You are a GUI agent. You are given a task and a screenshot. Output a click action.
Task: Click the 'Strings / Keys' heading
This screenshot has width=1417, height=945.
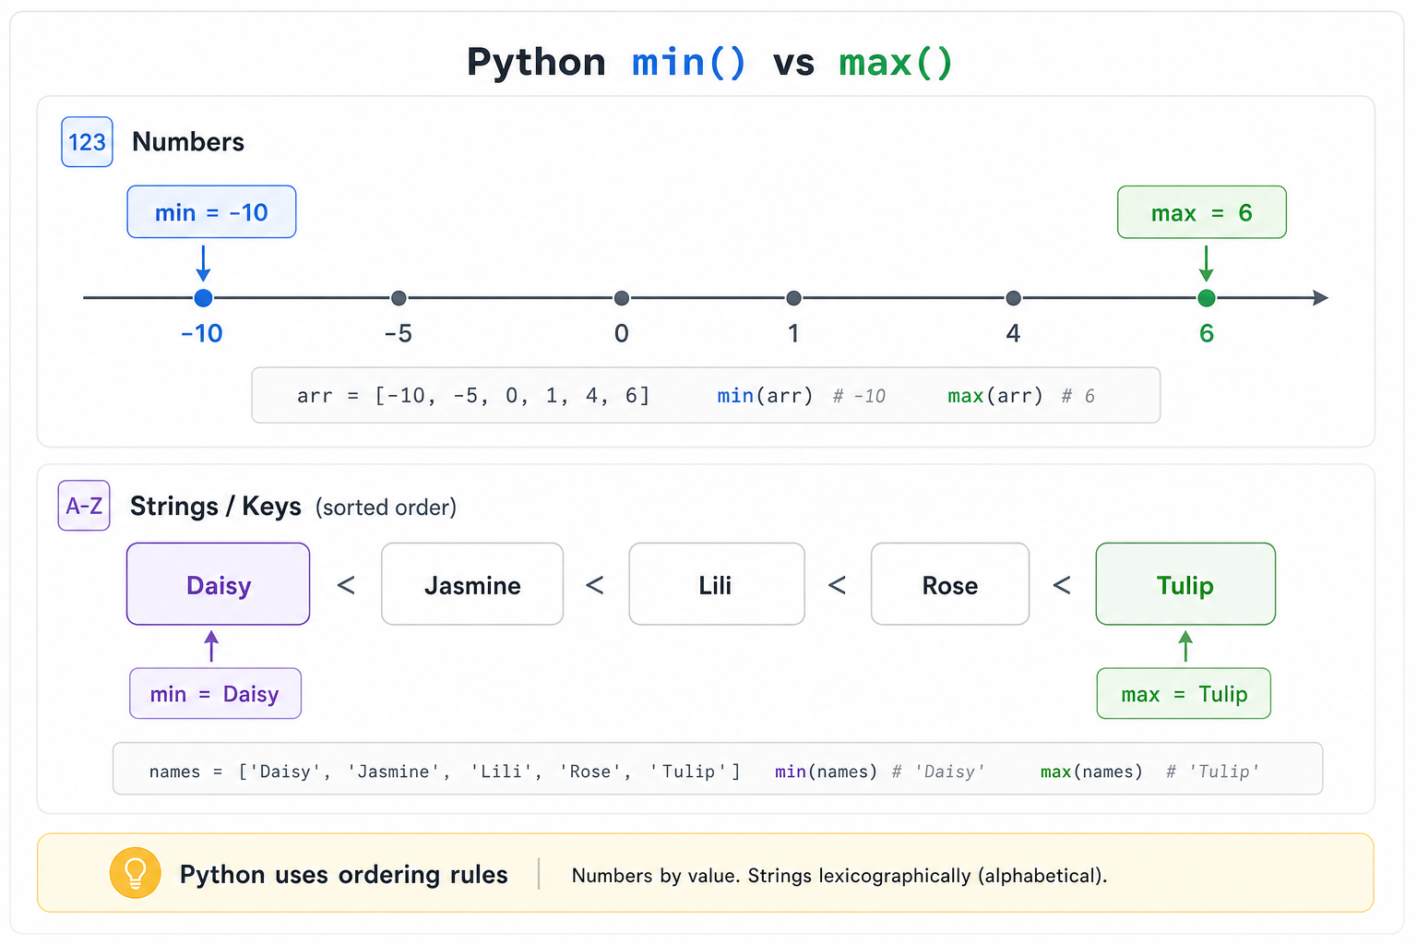(216, 507)
